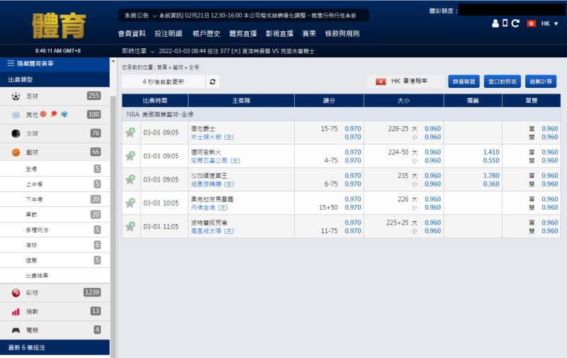Click the table tennis paddle icon in 其他 row
This screenshot has width=567, height=358.
54,114
